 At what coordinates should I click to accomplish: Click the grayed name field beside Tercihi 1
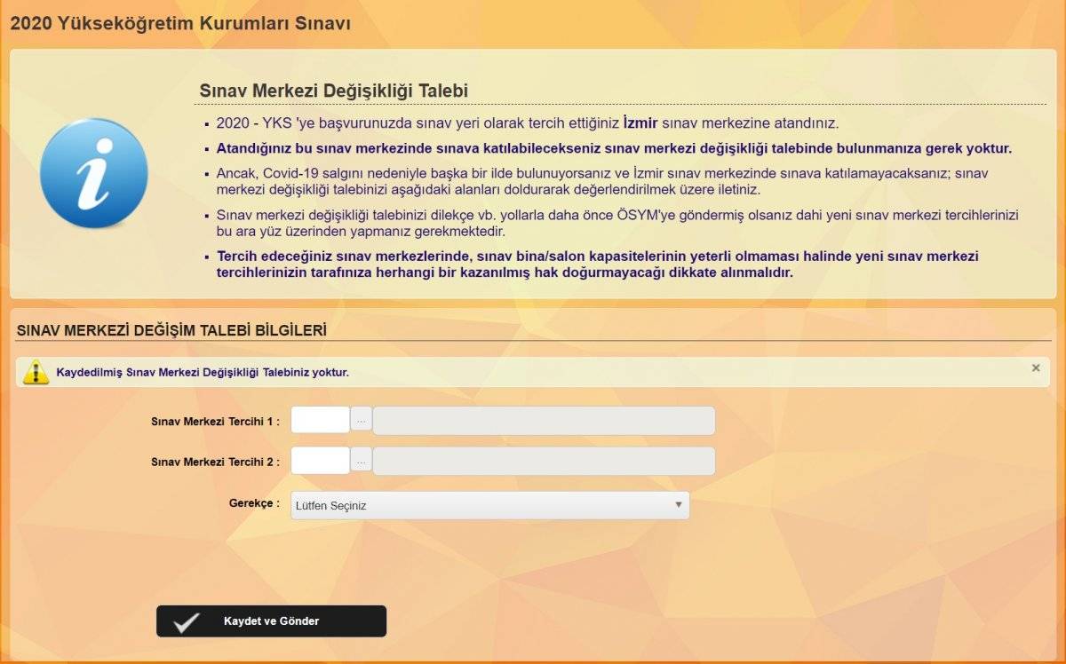click(543, 420)
